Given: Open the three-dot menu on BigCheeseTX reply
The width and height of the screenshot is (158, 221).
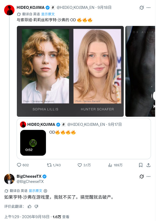Looking at the screenshot, I should click(x=148, y=176).
